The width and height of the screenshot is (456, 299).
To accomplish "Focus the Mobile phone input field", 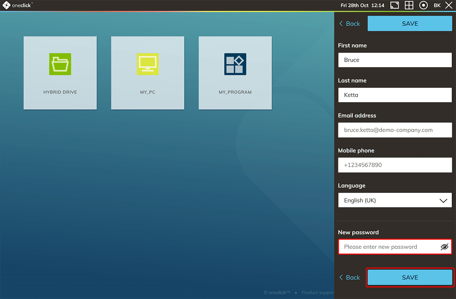I will [395, 165].
